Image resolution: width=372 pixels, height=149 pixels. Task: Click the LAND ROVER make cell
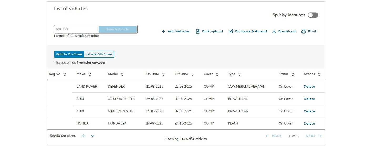point(87,87)
